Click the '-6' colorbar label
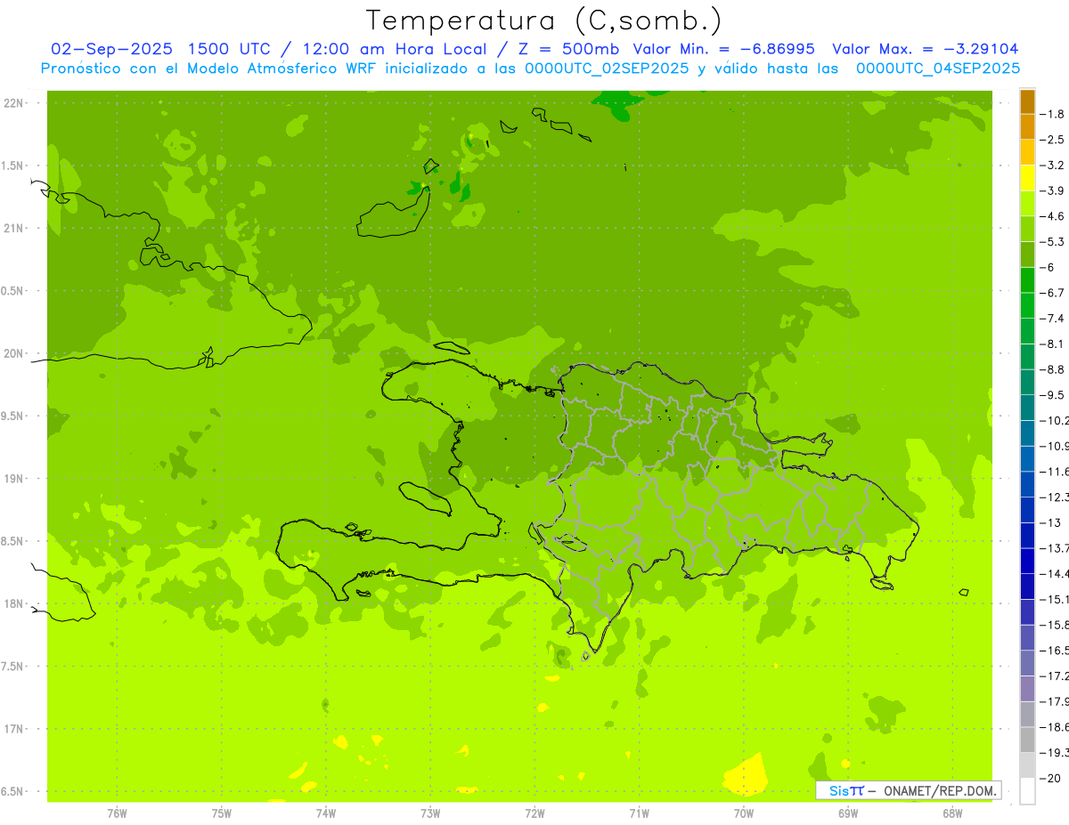This screenshot has height=825, width=1069. point(1049,267)
